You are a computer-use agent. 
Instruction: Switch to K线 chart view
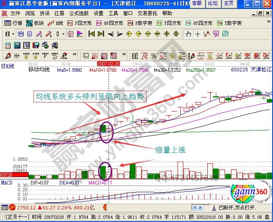[x=55, y=23]
